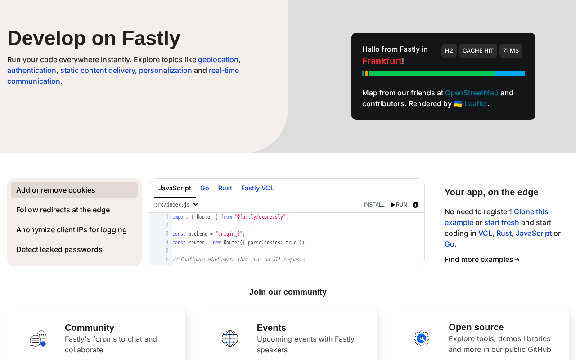The width and height of the screenshot is (576, 360).
Task: Open the geolocation topic link
Action: pos(218,59)
